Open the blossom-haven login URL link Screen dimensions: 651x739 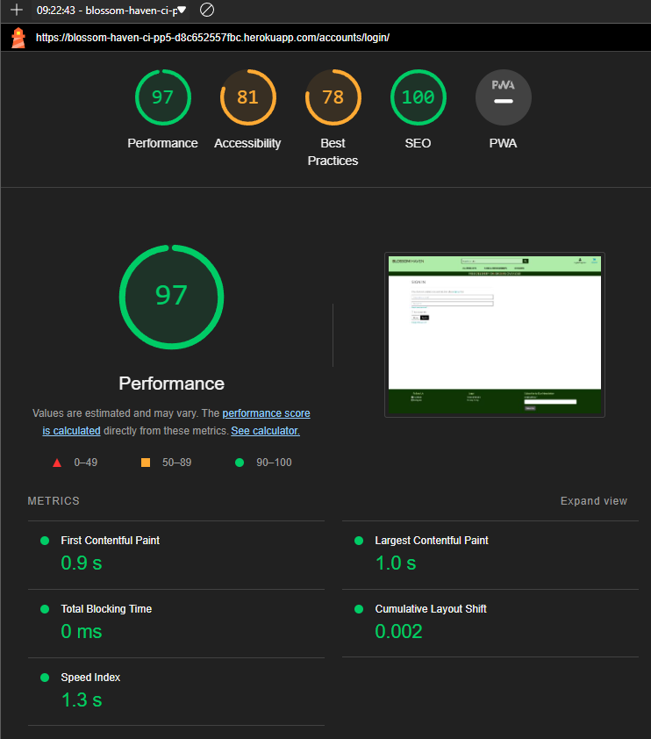tap(212, 38)
